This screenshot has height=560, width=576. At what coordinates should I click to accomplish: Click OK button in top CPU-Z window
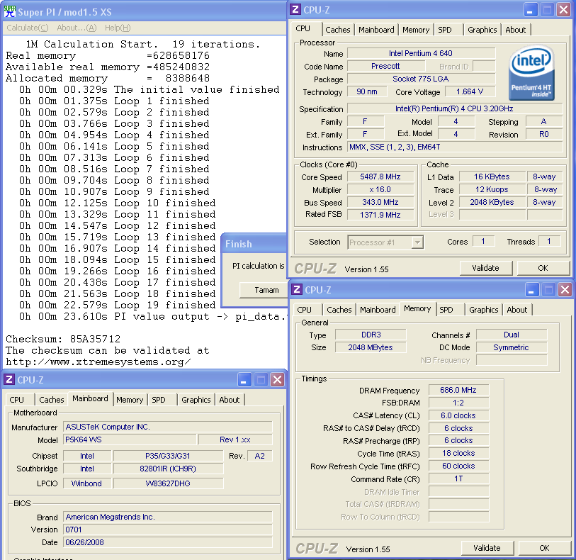pyautogui.click(x=543, y=268)
